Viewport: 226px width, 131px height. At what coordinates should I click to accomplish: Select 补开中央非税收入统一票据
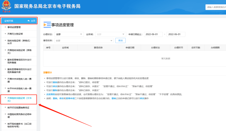(x=19, y=89)
